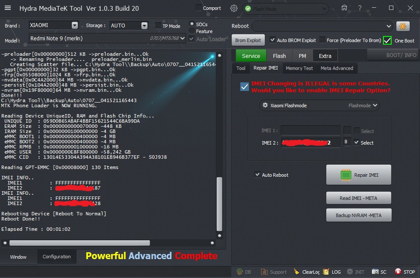Open the Xiaomi Flashmode dropdown

click(x=319, y=105)
